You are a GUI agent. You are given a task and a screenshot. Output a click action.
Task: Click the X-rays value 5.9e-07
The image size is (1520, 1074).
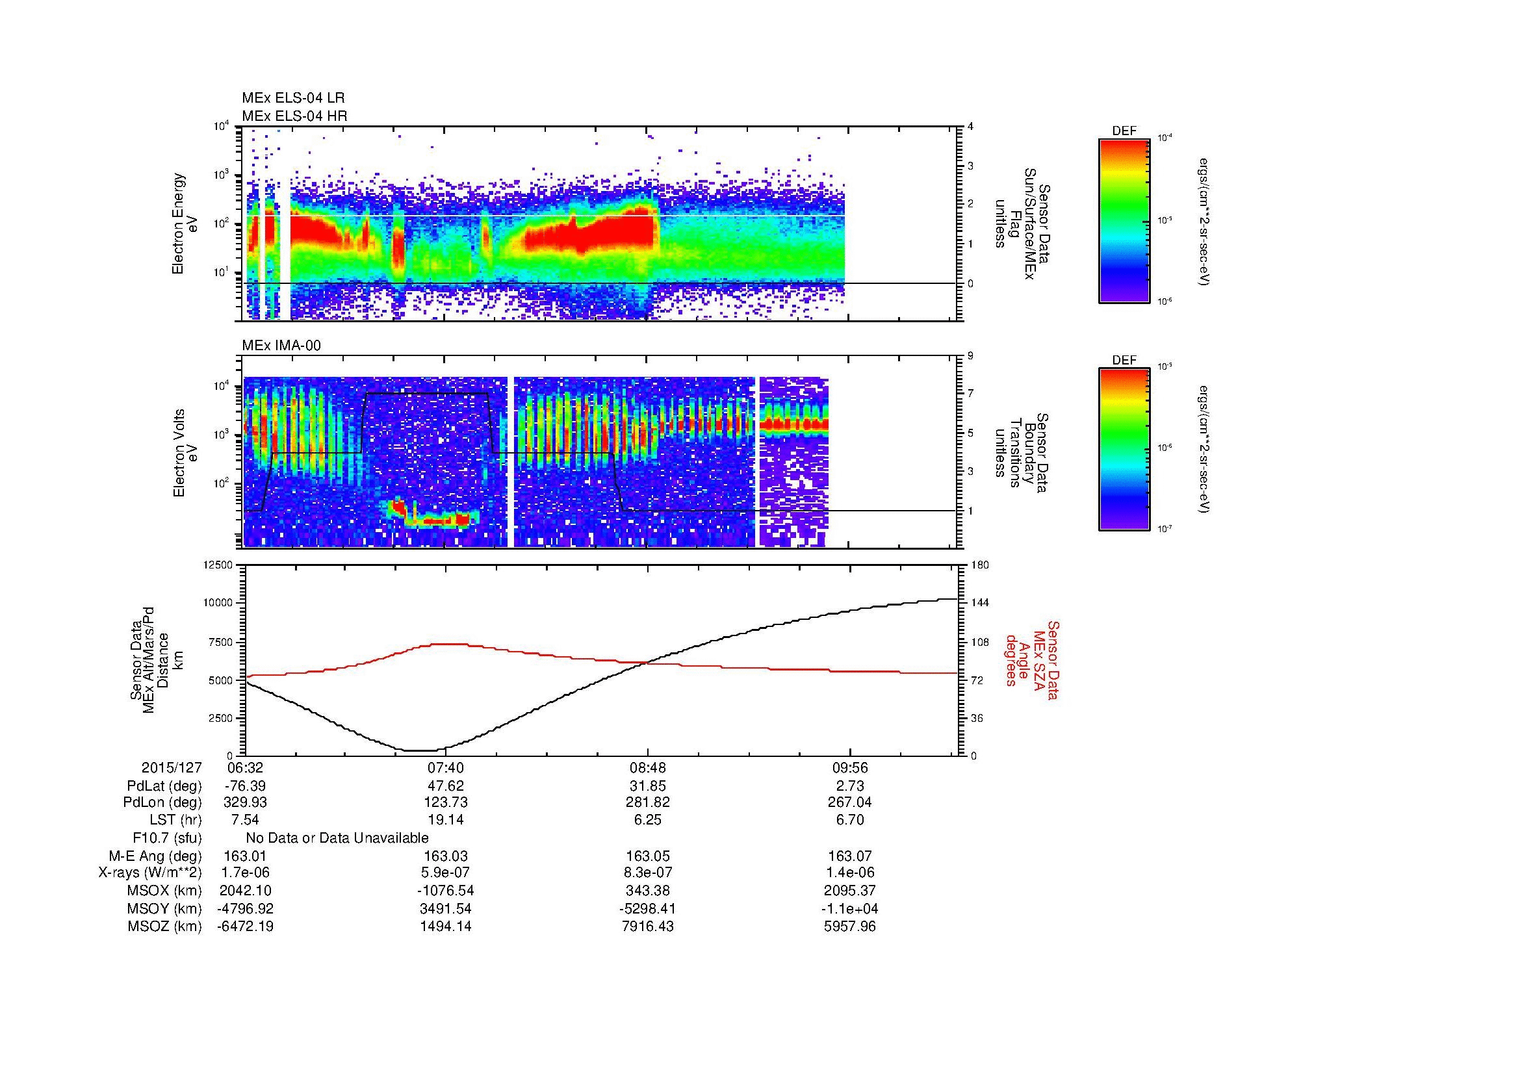pos(446,873)
